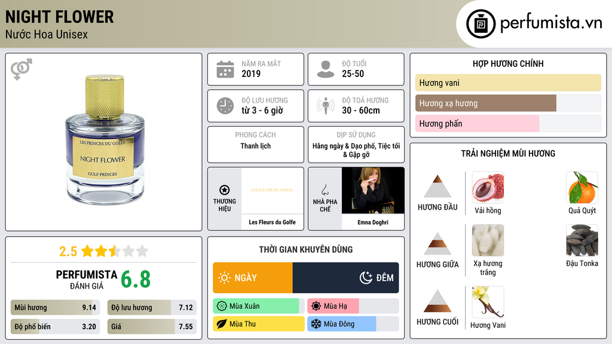Click the Thanh lịch style value
This screenshot has height=344, width=612.
point(255,146)
